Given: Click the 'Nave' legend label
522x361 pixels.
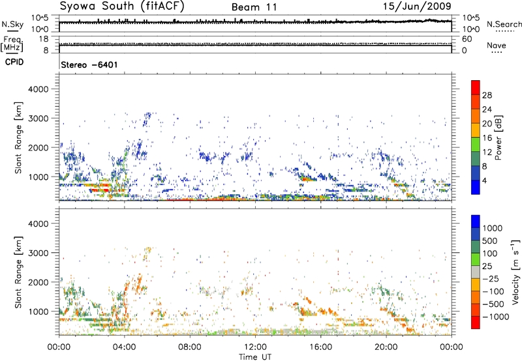Looking at the screenshot, I should click(497, 45).
